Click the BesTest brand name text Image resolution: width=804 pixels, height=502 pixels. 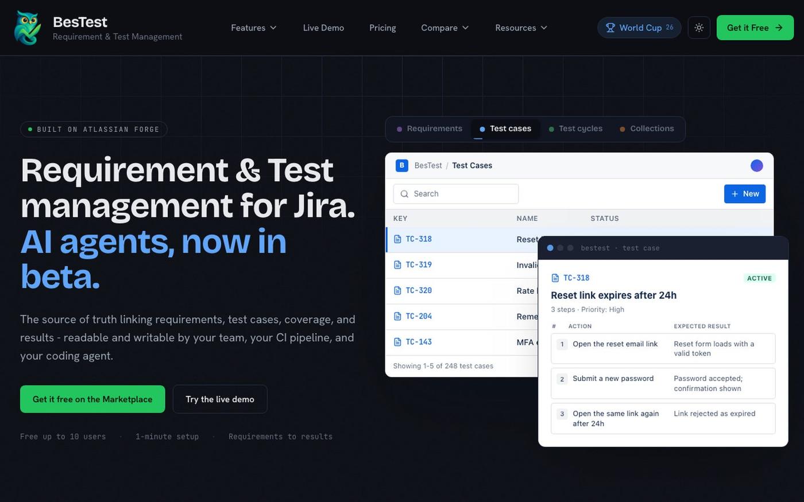pyautogui.click(x=80, y=22)
